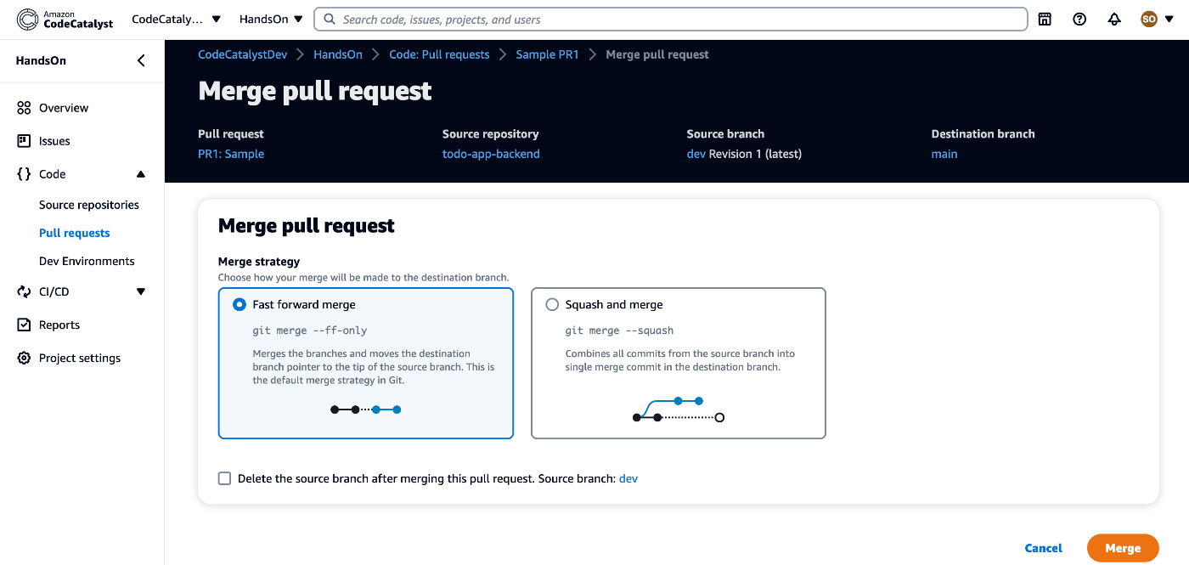Open the notifications bell icon

coord(1114,19)
